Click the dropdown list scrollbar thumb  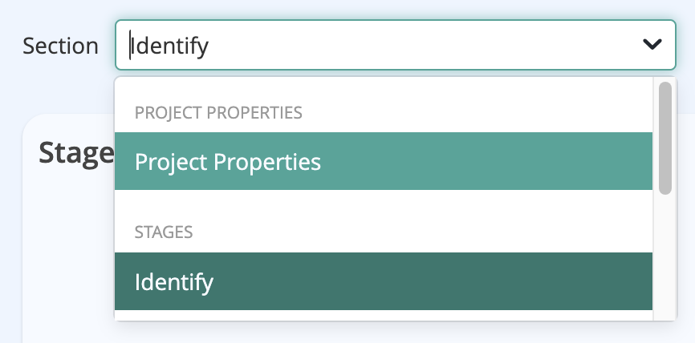click(x=665, y=136)
